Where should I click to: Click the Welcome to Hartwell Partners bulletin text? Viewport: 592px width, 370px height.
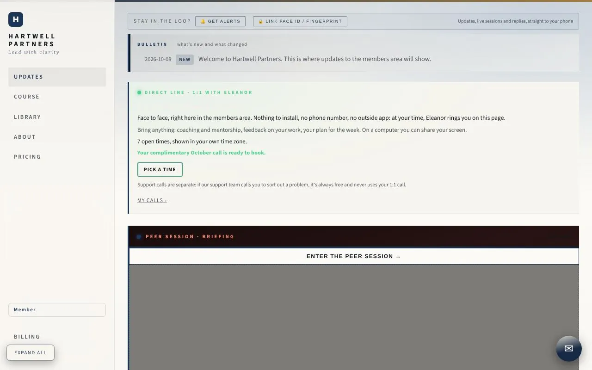pos(314,59)
